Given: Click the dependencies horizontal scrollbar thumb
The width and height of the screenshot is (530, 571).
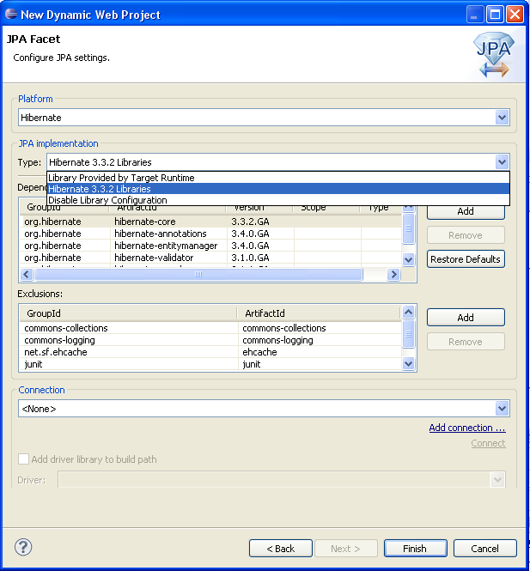Looking at the screenshot, I should [x=198, y=274].
